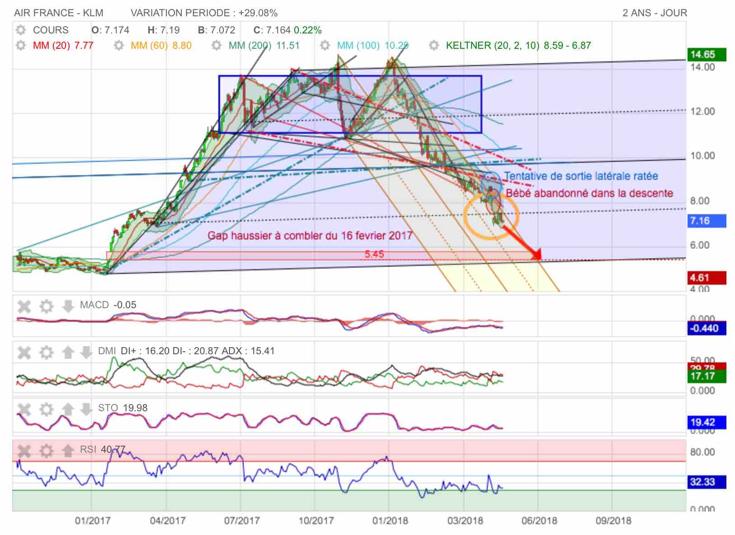This screenshot has height=535, width=735.
Task: Remove the MACD indicator panel
Action: pos(24,306)
